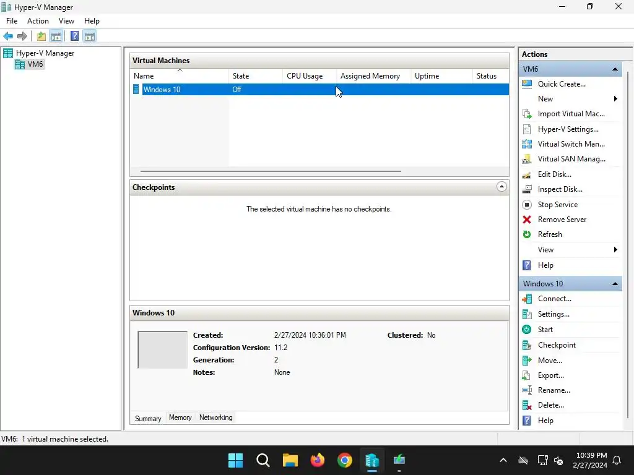Click the Forward arrow toolbar icon

pos(22,36)
